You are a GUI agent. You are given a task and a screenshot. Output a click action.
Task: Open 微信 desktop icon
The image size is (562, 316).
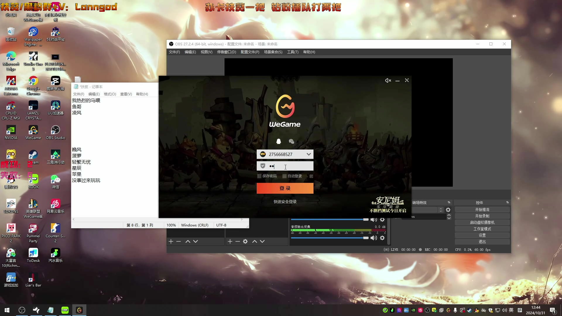coord(55,181)
